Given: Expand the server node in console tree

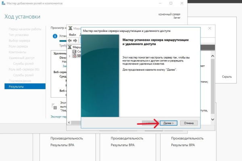Looking at the screenshot, I should [x=69, y=56].
